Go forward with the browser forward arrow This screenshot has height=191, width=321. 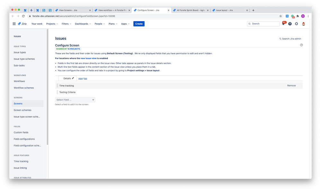[x=18, y=16]
